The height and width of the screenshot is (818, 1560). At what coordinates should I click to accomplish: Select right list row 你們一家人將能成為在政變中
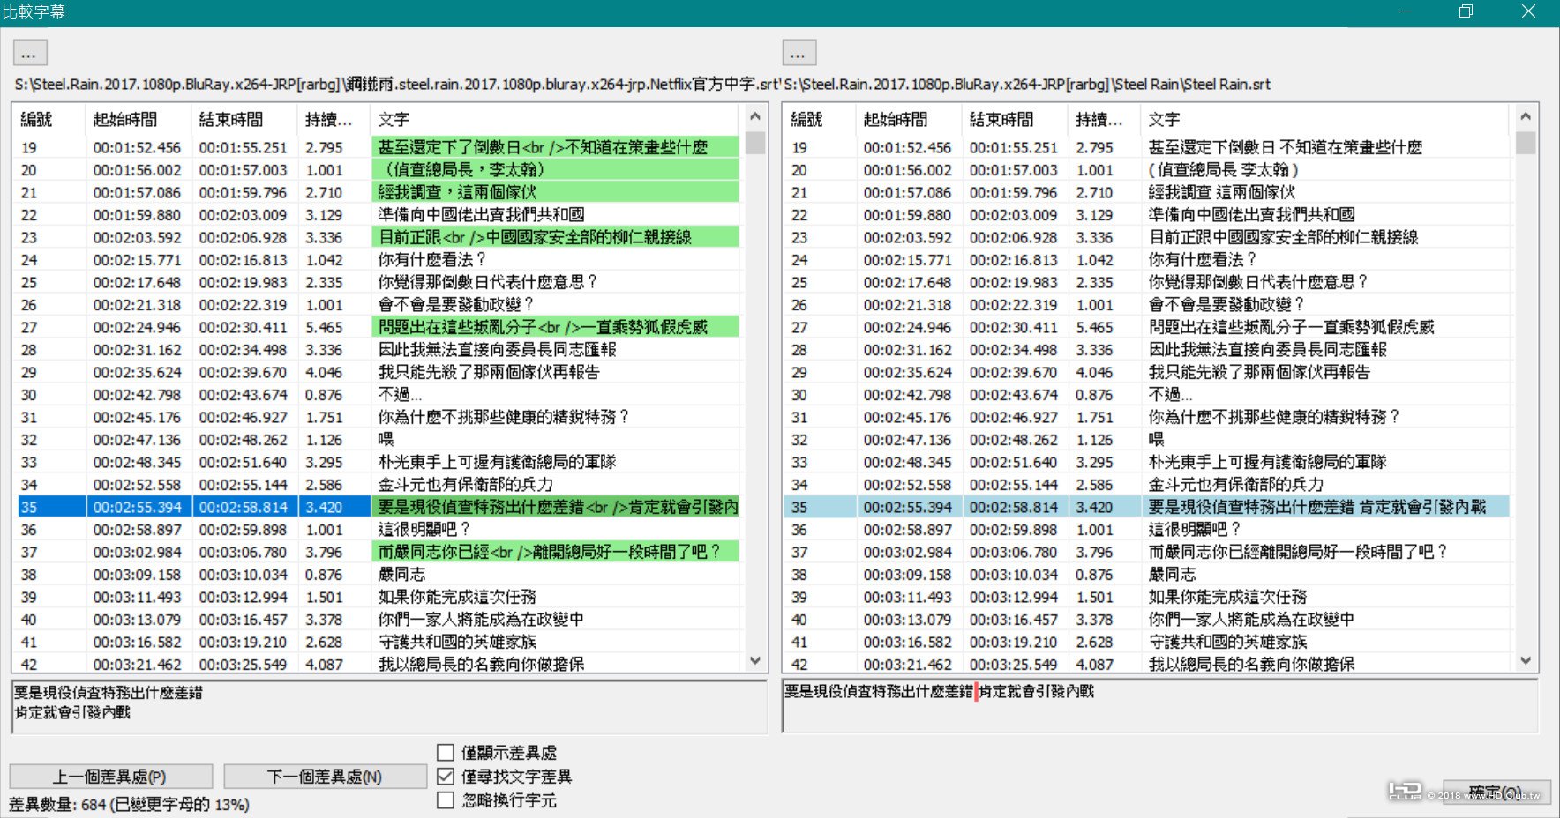pyautogui.click(x=1147, y=620)
